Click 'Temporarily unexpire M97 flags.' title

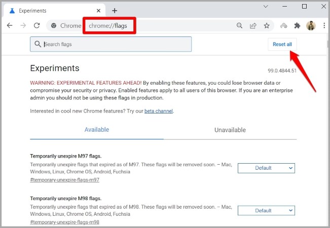click(x=66, y=156)
